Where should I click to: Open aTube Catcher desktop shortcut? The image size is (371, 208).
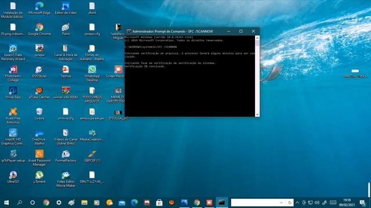pyautogui.click(x=39, y=93)
